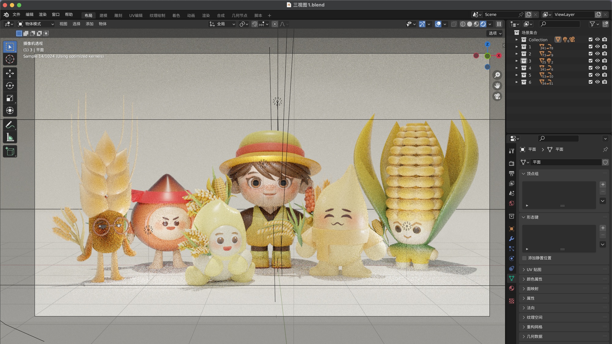Expand the 选项 options dropdown
This screenshot has width=612, height=344.
click(495, 33)
